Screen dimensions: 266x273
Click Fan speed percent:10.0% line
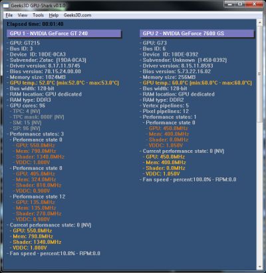pyautogui.click(x=54, y=253)
